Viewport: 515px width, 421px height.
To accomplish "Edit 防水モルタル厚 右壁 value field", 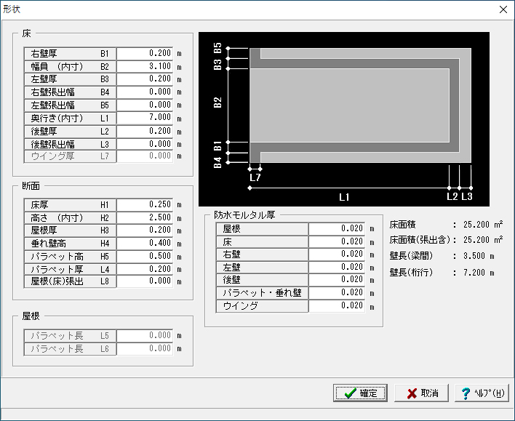I will (x=337, y=254).
